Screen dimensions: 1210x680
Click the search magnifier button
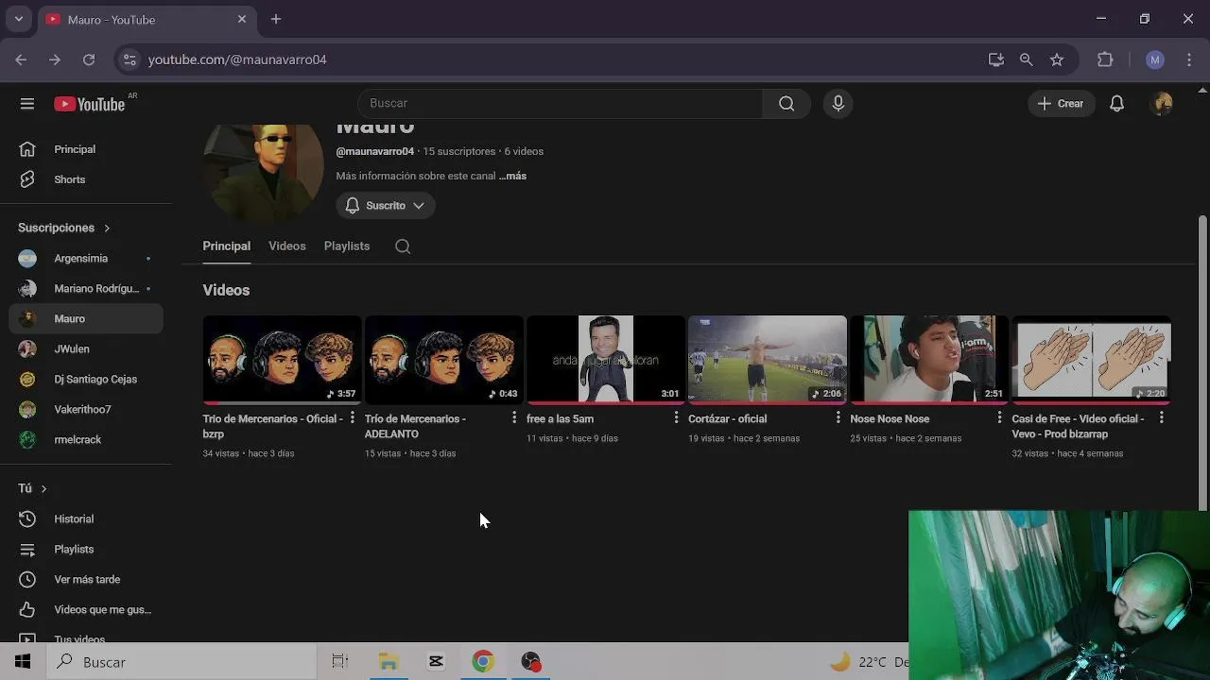click(786, 104)
